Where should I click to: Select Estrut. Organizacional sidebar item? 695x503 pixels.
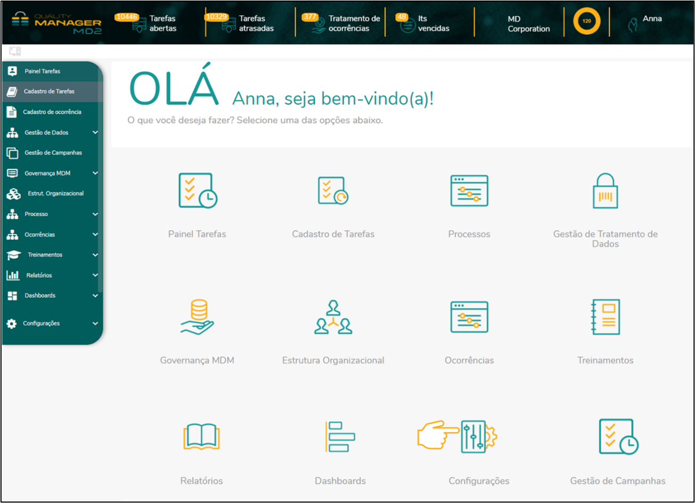[x=52, y=194]
